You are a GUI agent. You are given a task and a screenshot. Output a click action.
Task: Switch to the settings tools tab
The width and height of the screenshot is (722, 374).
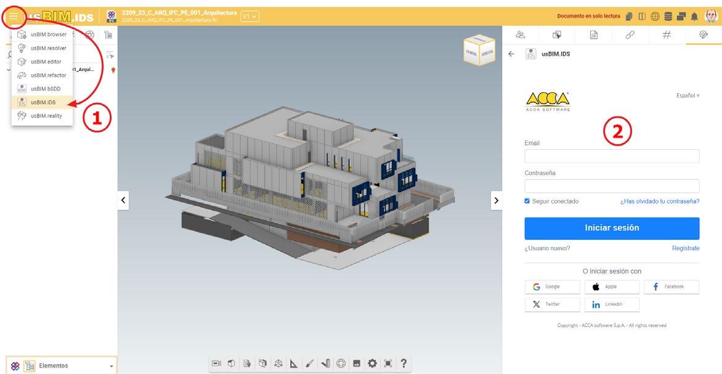[x=703, y=35]
